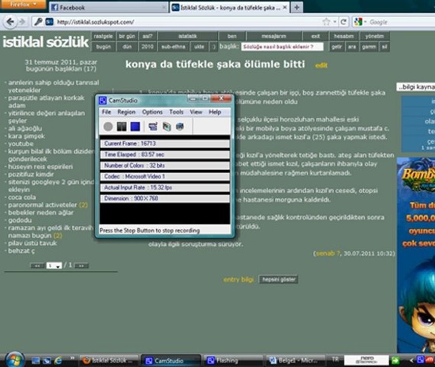Click the yellow edit link by the title

[x=321, y=65]
